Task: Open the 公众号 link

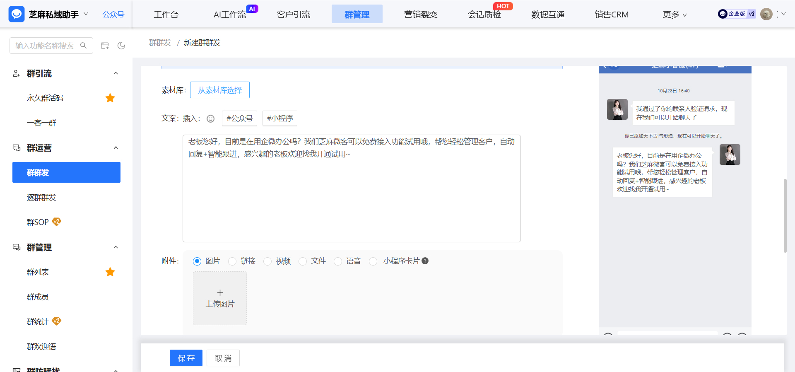Action: [113, 14]
